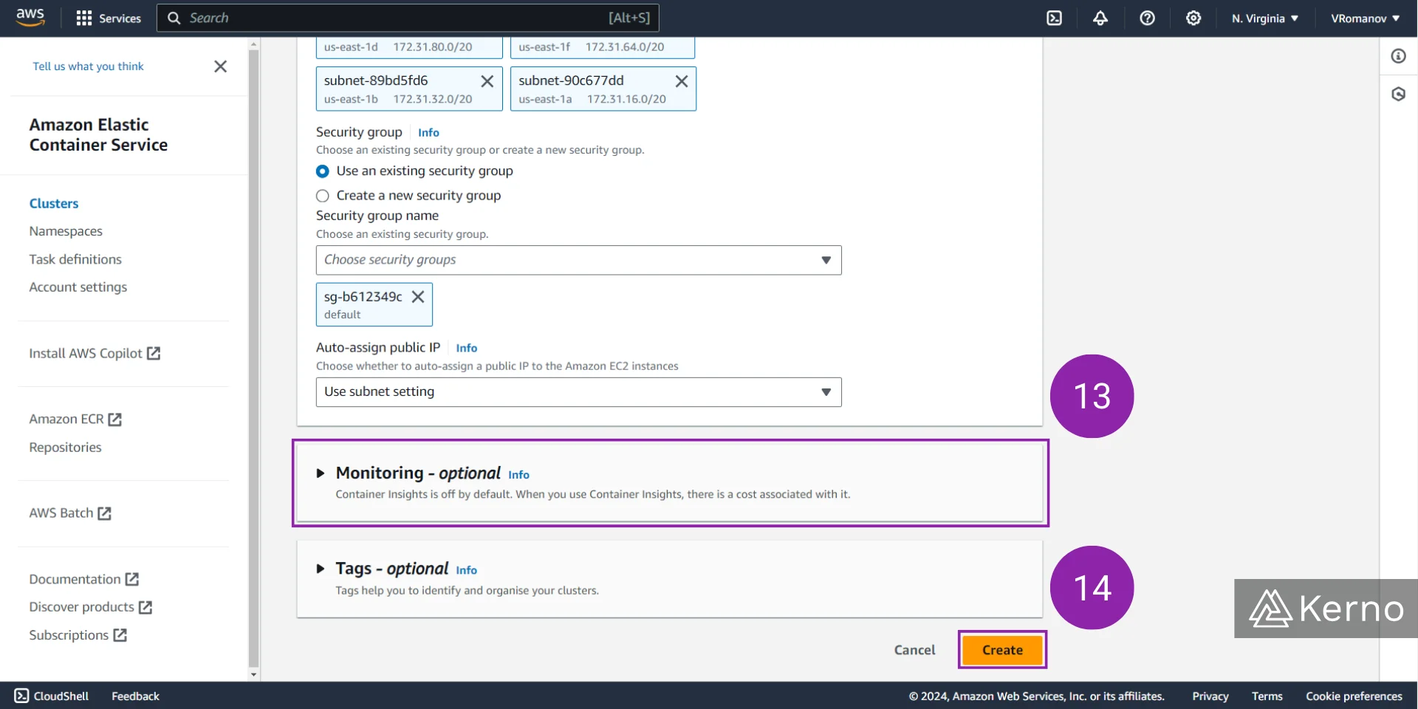The width and height of the screenshot is (1418, 709).
Task: Remove security group sg-b612349c
Action: tap(418, 297)
